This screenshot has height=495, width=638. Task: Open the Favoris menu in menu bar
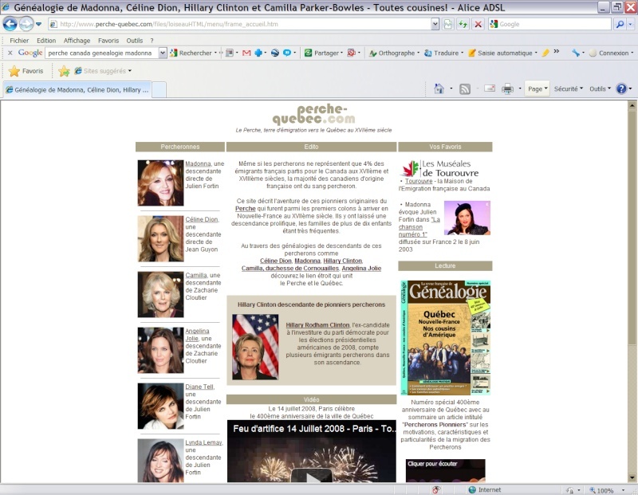[x=108, y=41]
